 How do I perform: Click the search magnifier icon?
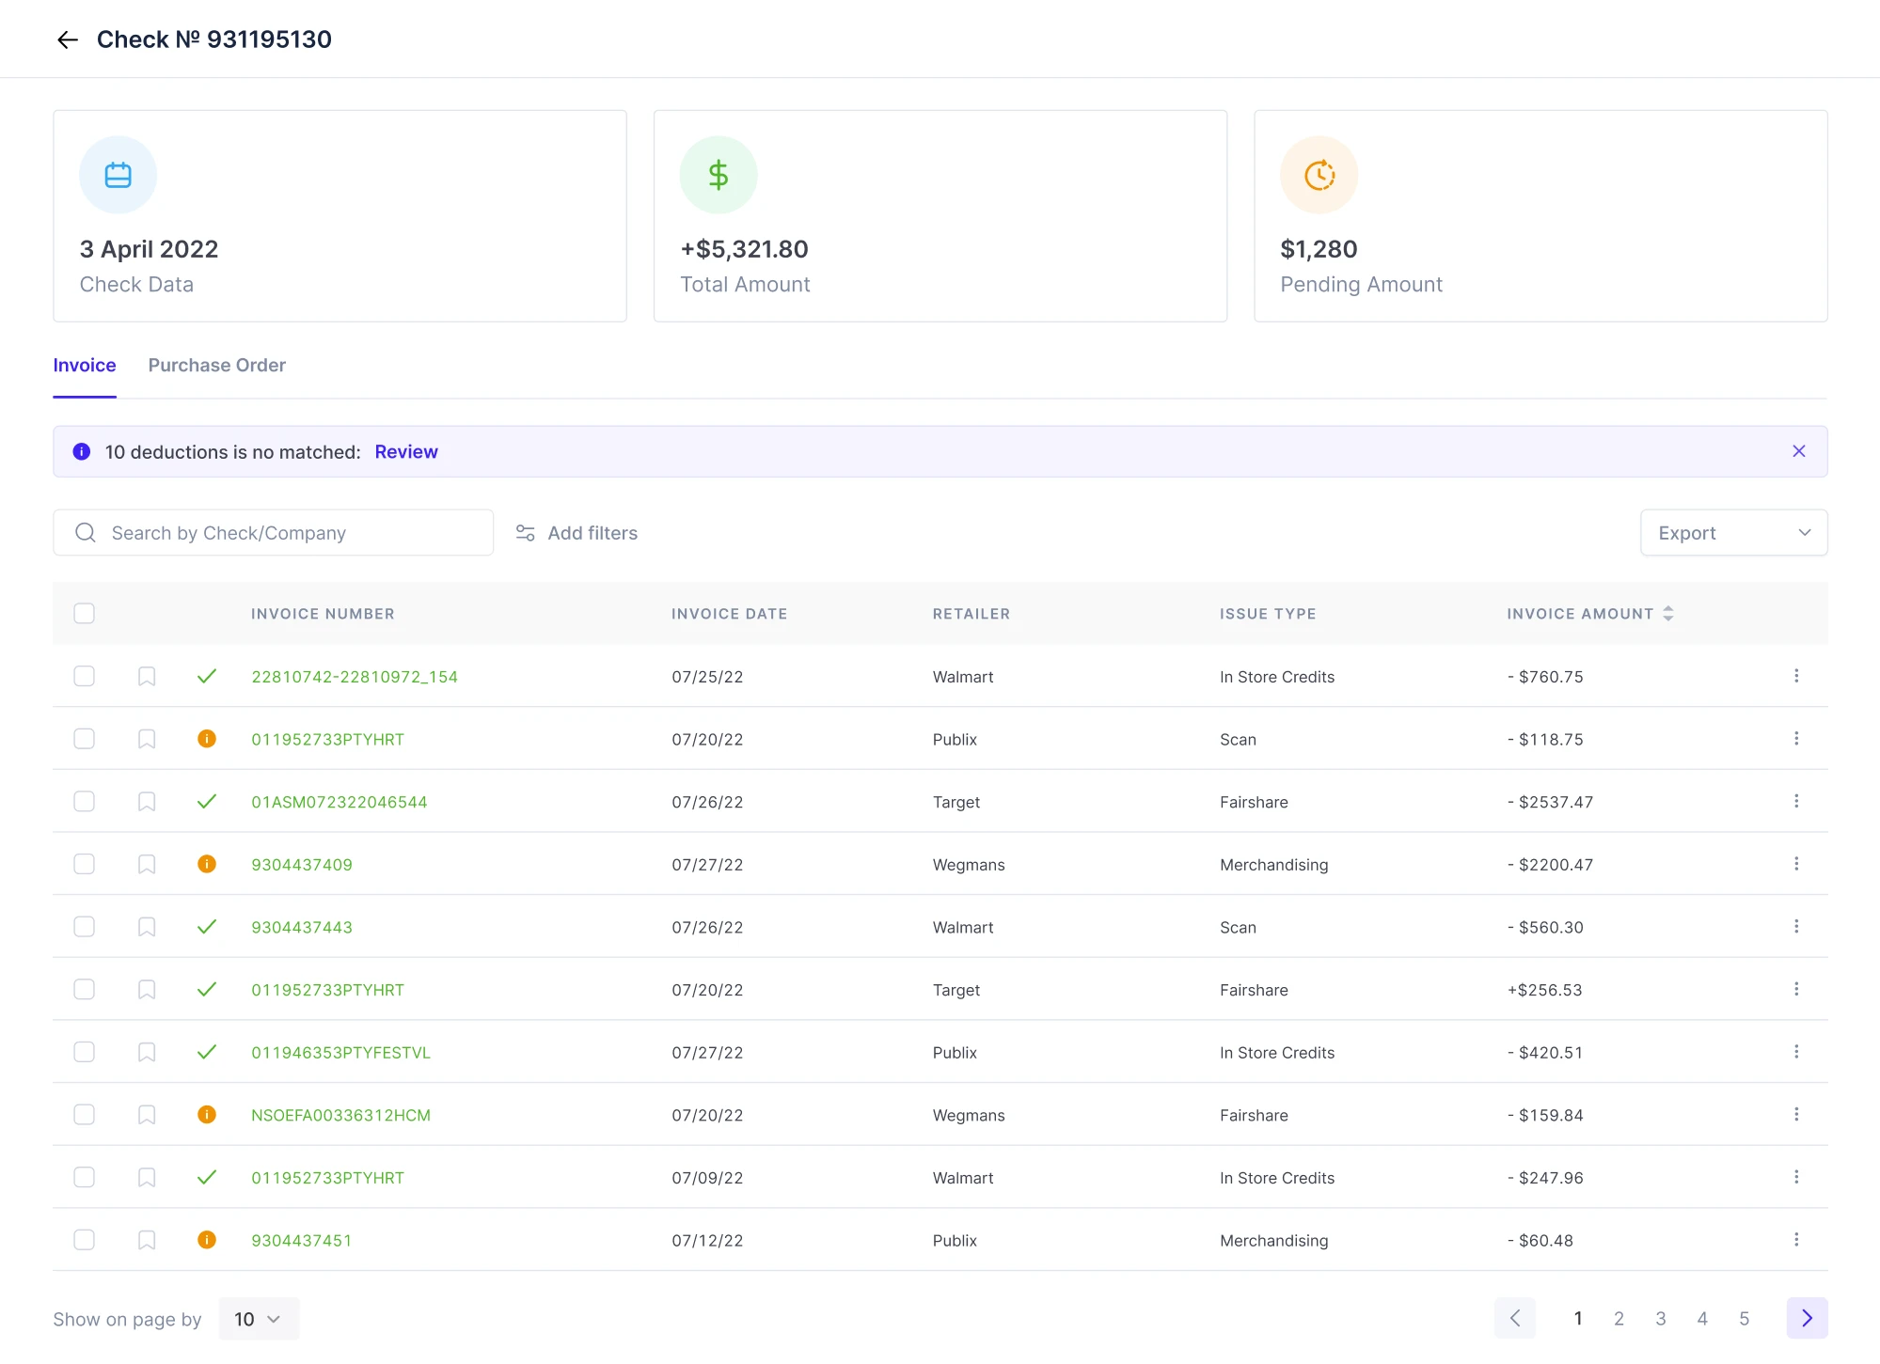pos(86,532)
